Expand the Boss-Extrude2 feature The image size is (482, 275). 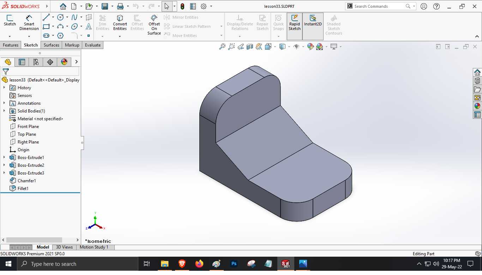[4, 165]
